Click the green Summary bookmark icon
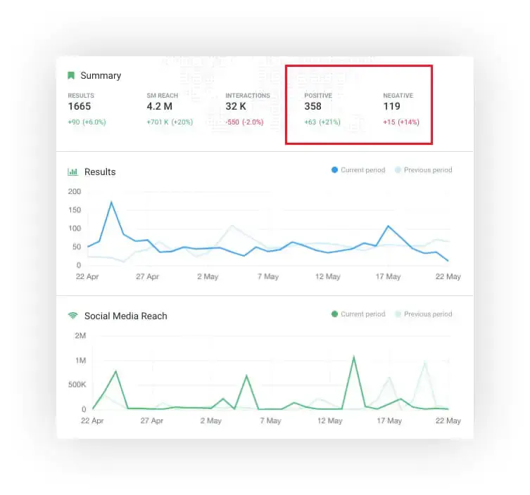530x495 pixels. (x=71, y=76)
